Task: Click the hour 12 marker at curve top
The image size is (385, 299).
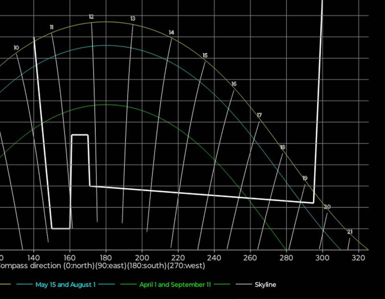Action: tap(91, 17)
